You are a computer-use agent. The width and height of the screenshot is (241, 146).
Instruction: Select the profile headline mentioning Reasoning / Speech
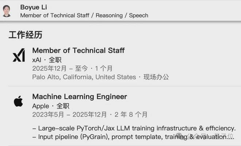[x=84, y=15]
